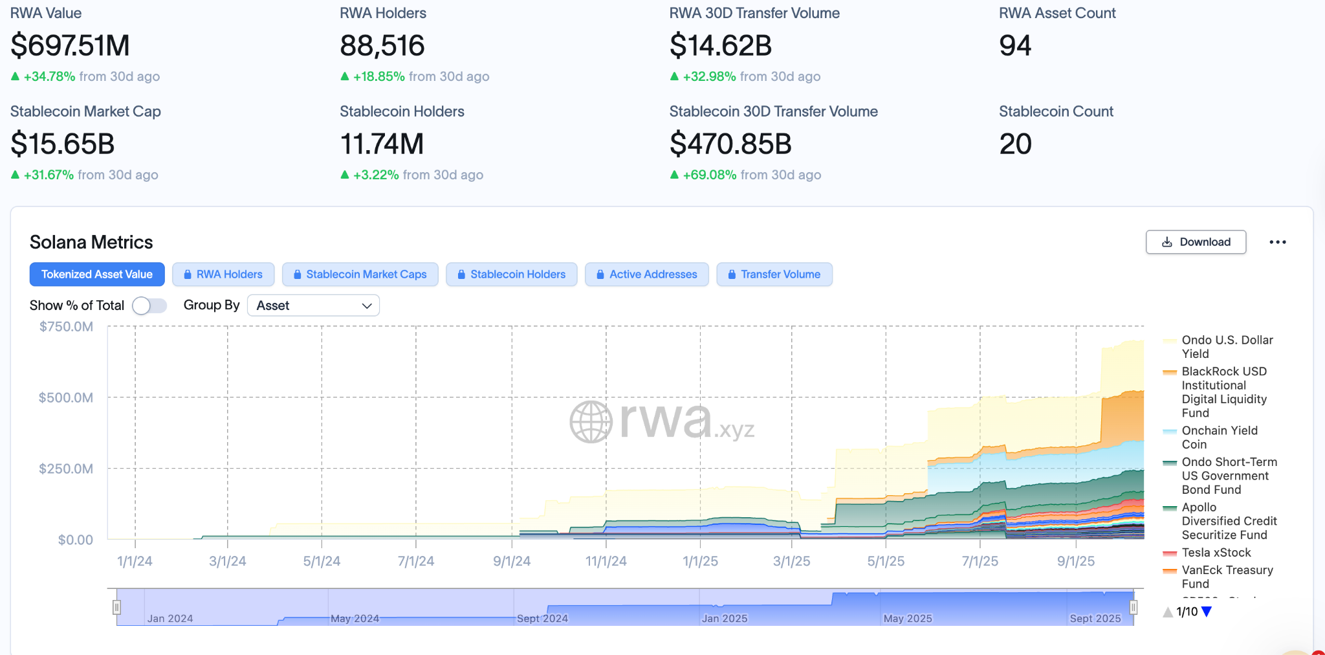
Task: Click the lock icon on Stablecoin Holders
Action: [x=461, y=274]
